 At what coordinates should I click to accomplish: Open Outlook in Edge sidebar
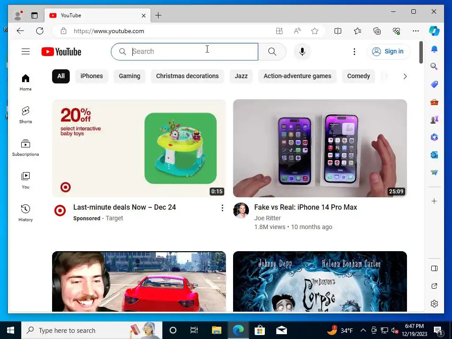pos(434,155)
